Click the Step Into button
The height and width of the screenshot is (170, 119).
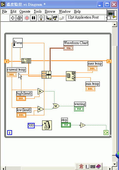[x=49, y=18]
